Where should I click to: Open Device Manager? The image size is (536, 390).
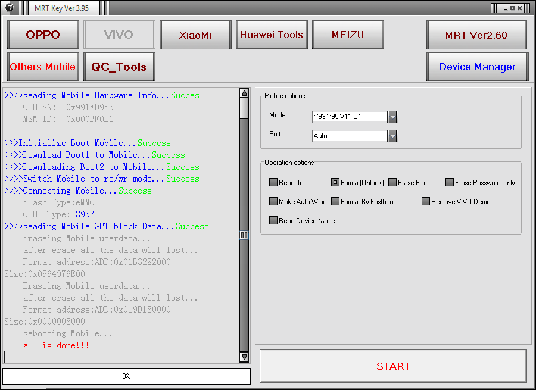477,67
